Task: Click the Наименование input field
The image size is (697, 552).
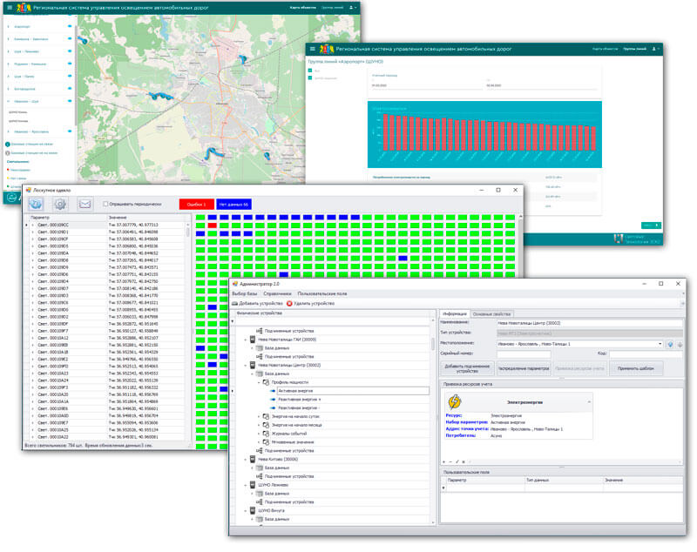Action: (590, 323)
